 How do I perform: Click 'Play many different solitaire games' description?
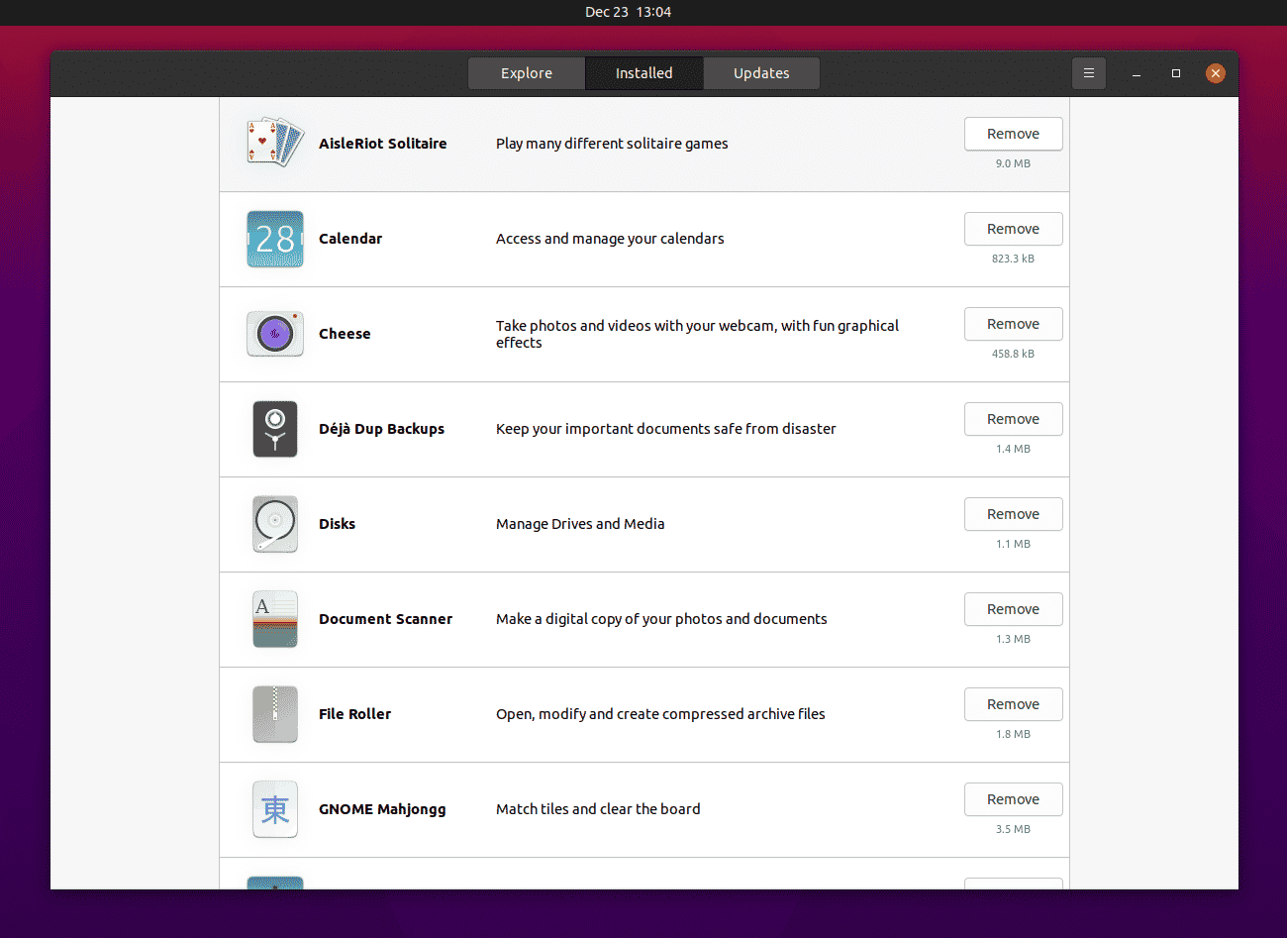click(x=612, y=144)
